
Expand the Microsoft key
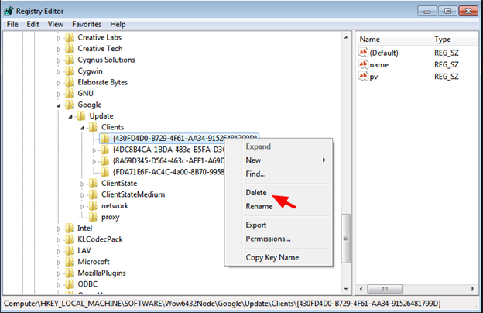pyautogui.click(x=59, y=263)
